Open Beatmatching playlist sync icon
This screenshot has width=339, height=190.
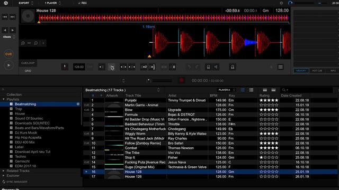coord(78,104)
